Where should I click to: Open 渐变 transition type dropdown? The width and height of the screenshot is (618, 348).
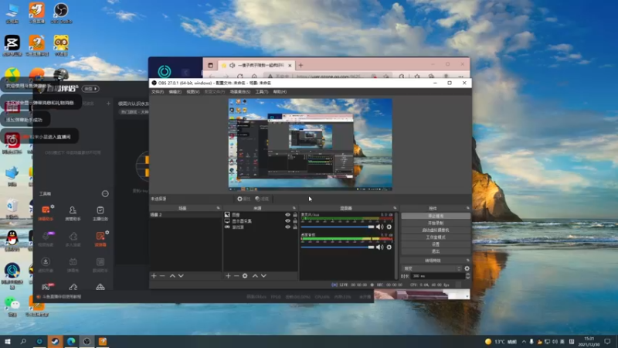(x=432, y=268)
